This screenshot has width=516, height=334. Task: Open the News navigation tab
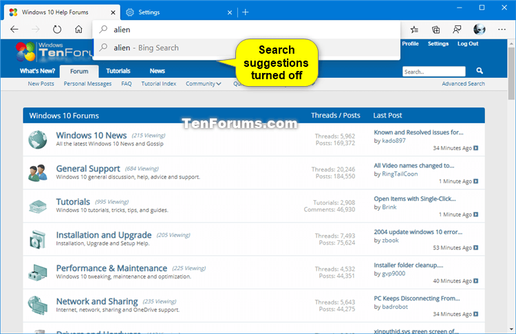pyautogui.click(x=158, y=71)
